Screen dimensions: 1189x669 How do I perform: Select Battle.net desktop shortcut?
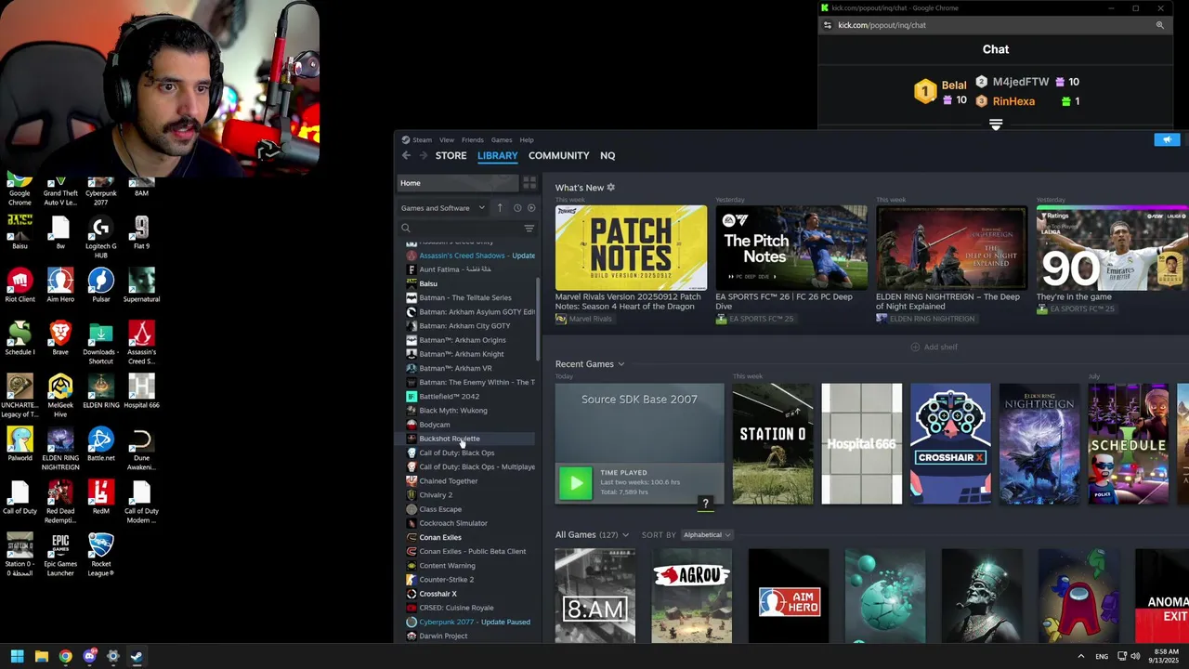point(101,445)
